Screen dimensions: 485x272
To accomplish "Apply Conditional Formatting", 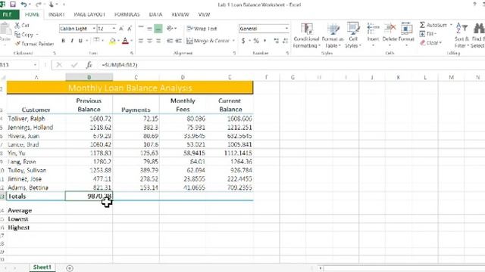I will [306, 36].
